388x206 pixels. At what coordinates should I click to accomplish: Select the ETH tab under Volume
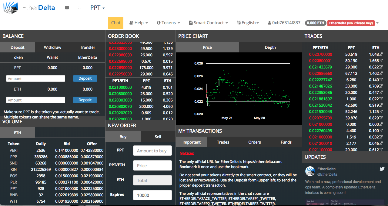(18, 133)
